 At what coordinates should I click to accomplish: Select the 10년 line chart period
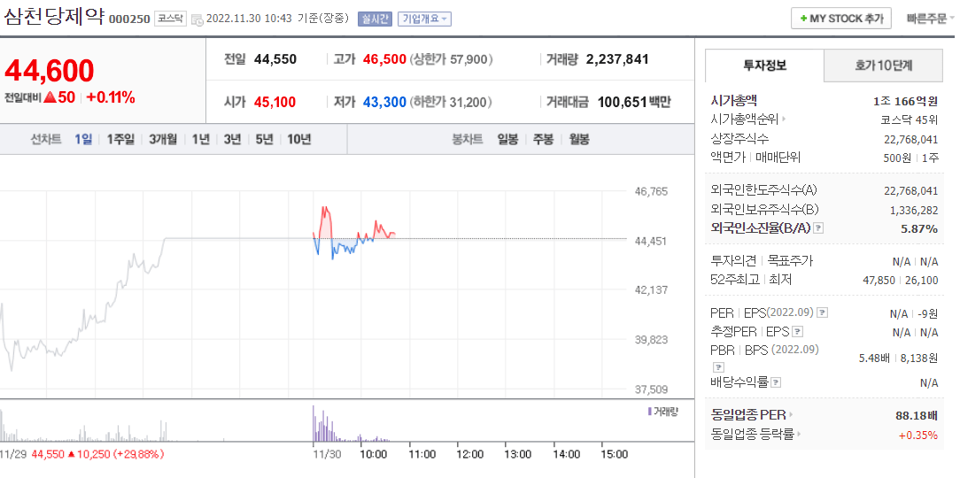point(298,140)
